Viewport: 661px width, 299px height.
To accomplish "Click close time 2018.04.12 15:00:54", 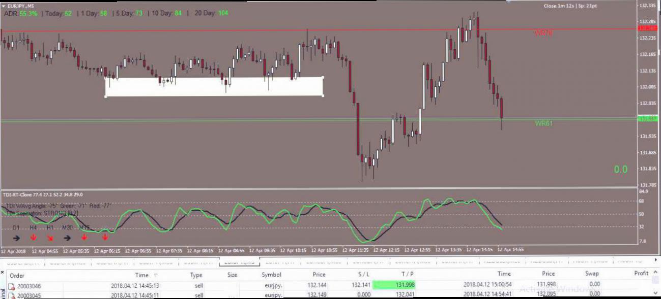I will click(487, 285).
